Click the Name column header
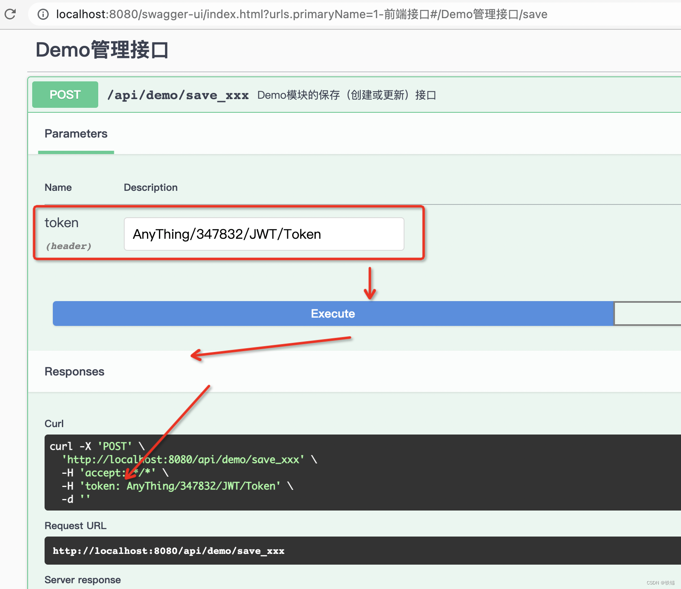The height and width of the screenshot is (589, 681). point(58,188)
